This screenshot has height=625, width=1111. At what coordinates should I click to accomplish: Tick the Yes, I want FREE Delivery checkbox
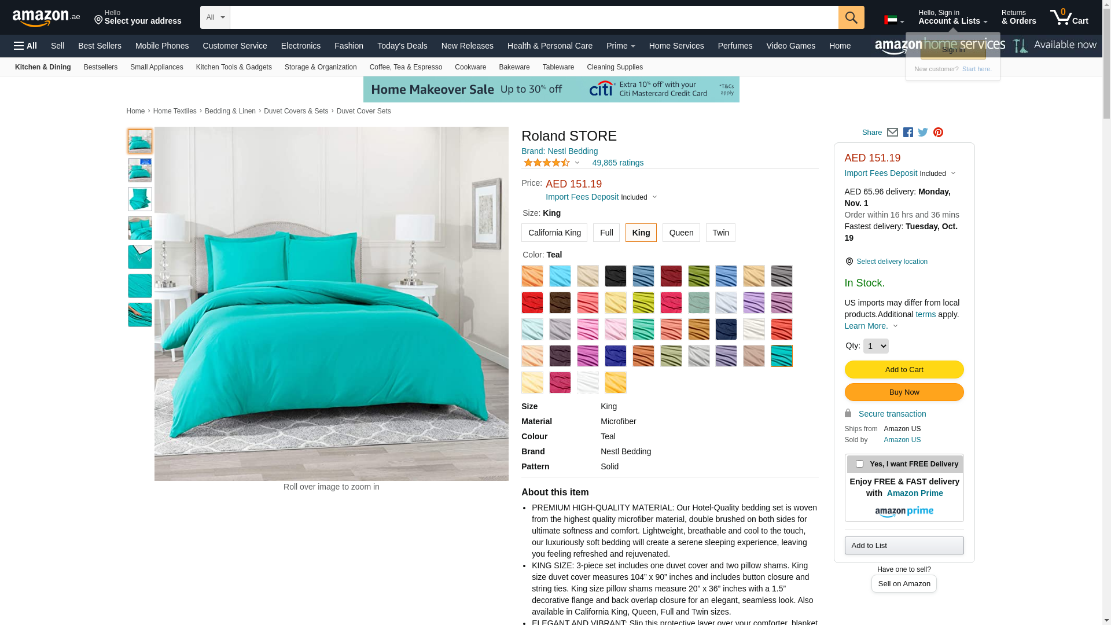coord(859,464)
